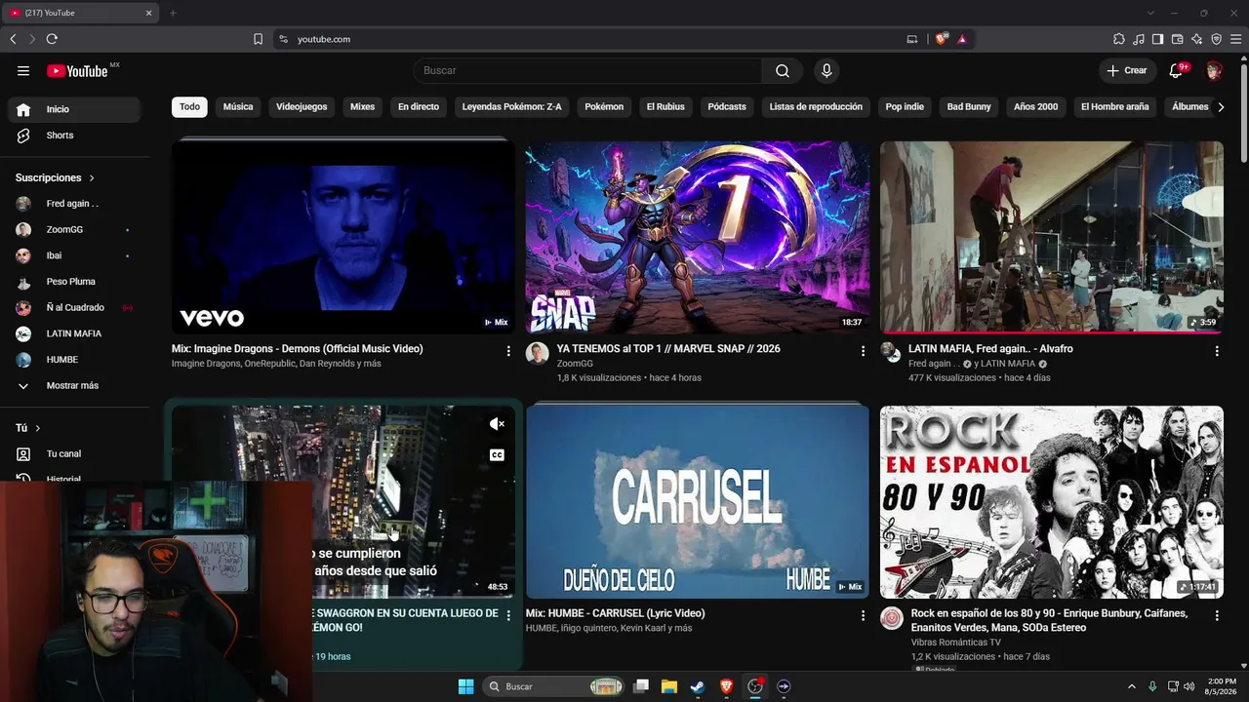Open the Brave VPN shield icon
1249x702 pixels.
(1216, 39)
